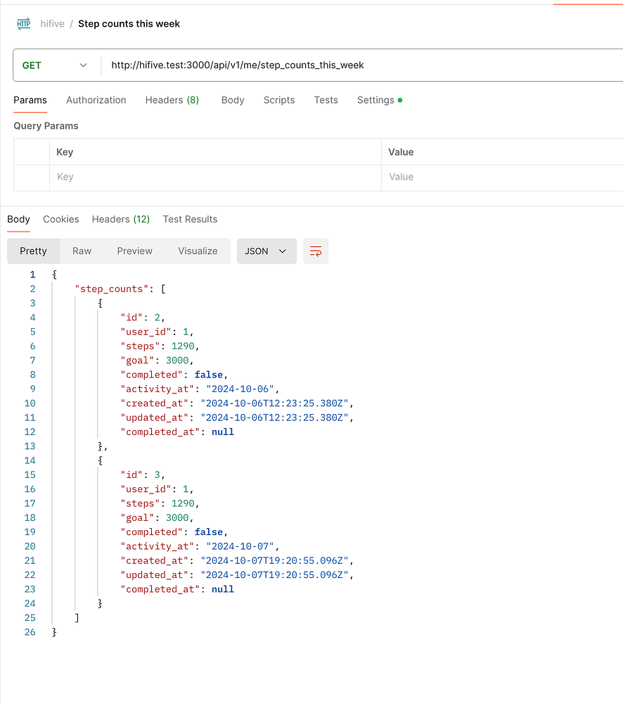
Task: Open the request Settings tab
Action: click(375, 100)
